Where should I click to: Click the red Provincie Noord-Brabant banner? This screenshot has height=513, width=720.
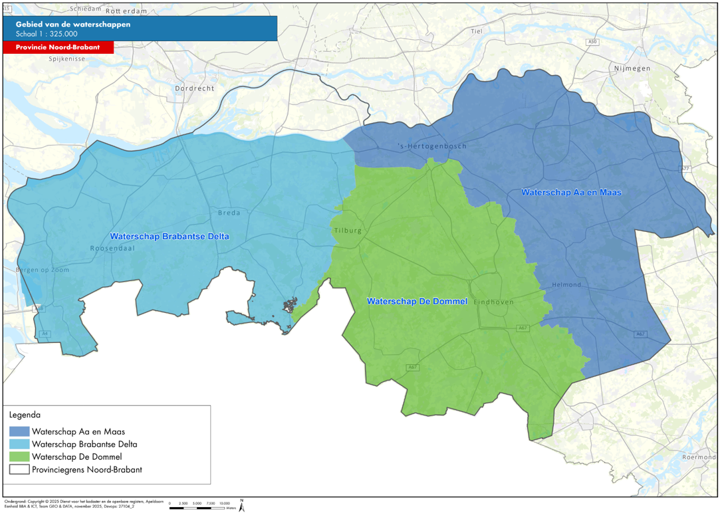point(58,48)
